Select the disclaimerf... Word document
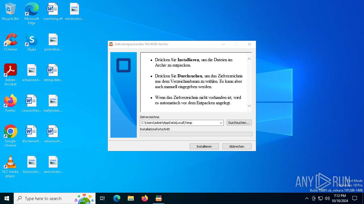 click(x=32, y=134)
